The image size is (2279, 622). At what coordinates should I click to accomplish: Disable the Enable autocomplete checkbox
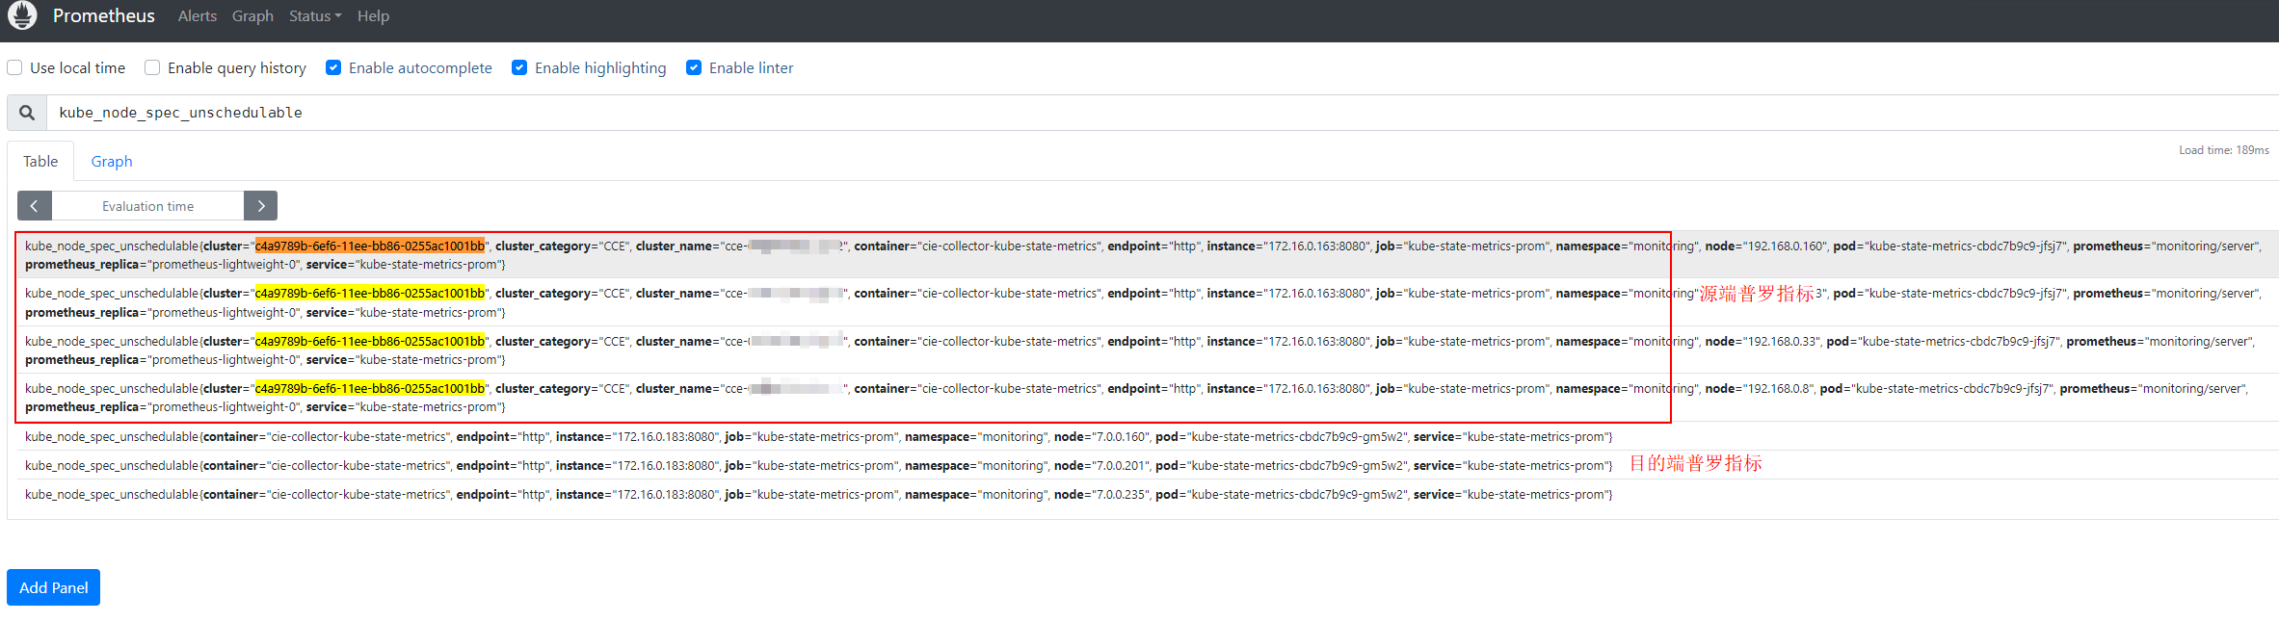(333, 67)
